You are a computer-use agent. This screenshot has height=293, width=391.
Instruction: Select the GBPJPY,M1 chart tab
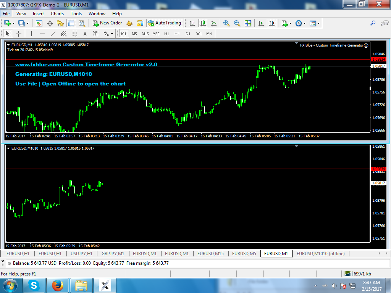pos(113,254)
